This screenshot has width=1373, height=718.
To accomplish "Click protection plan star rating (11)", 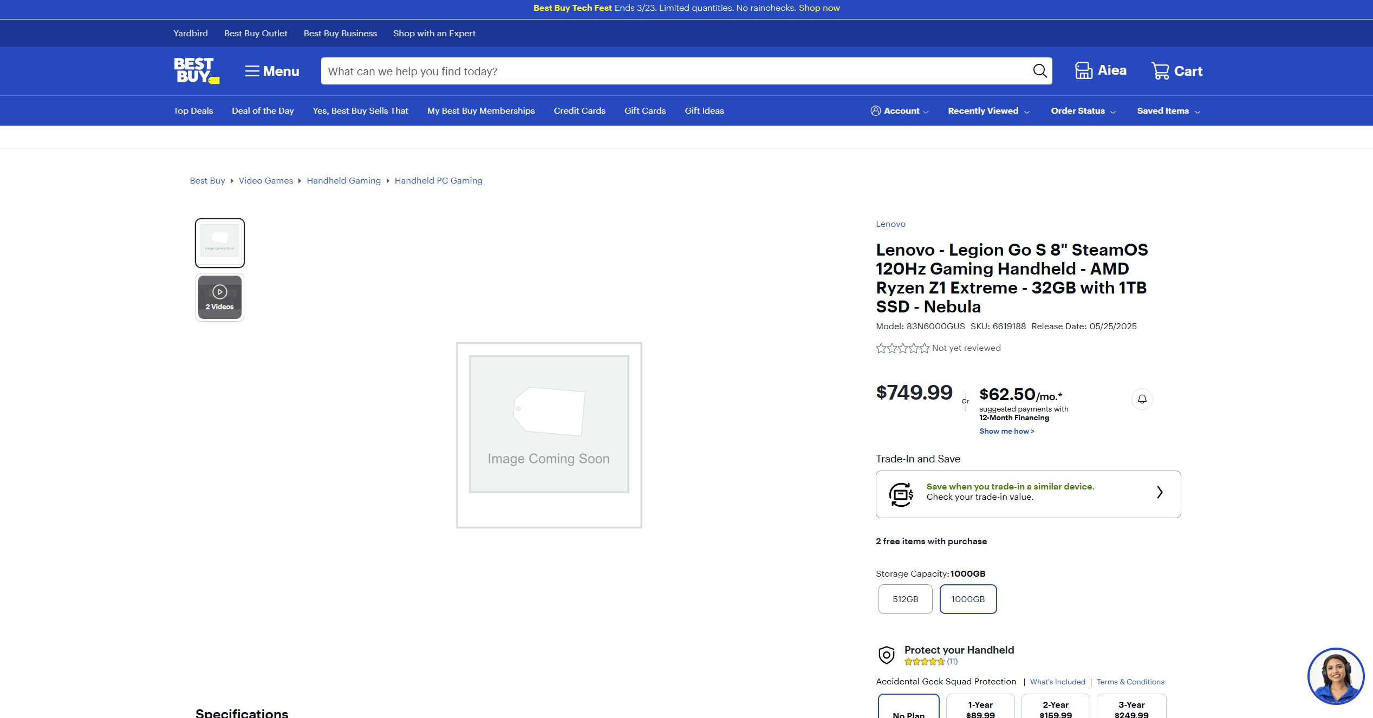I will [x=931, y=662].
